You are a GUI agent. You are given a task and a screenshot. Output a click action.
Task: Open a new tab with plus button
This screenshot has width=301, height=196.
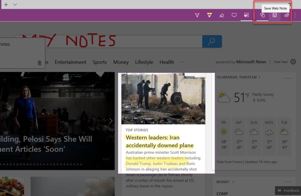click(6, 4)
